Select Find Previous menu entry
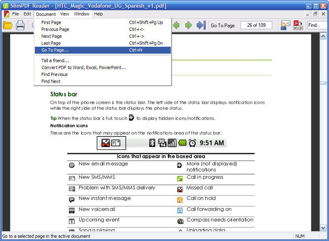329x241 pixels. point(103,74)
